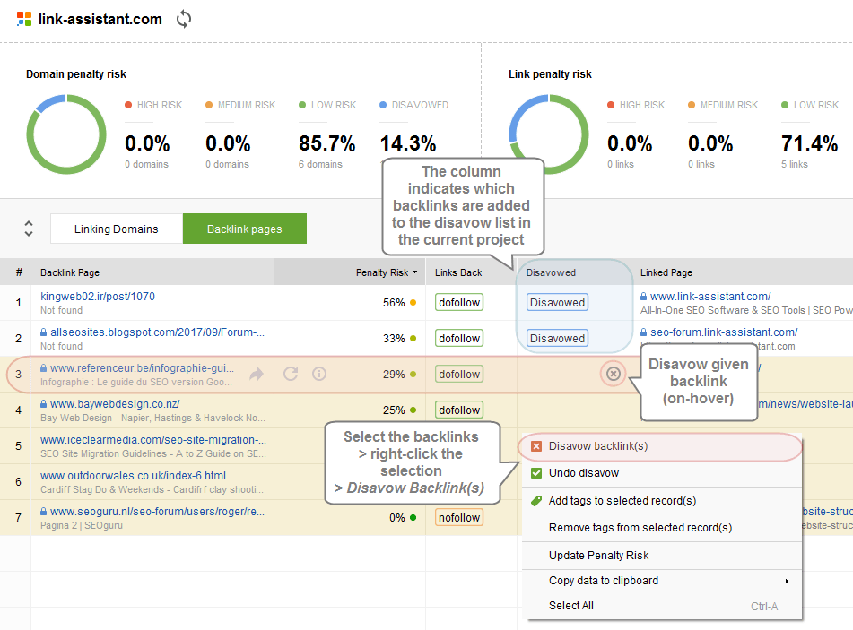Click the green check icon beside Undo disavow

(x=536, y=473)
